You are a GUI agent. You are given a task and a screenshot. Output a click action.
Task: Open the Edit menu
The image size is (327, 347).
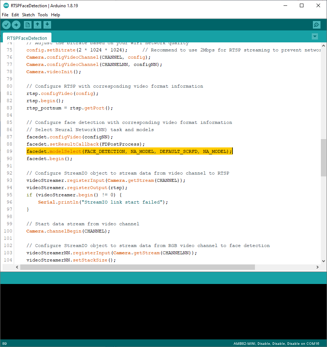pos(15,15)
